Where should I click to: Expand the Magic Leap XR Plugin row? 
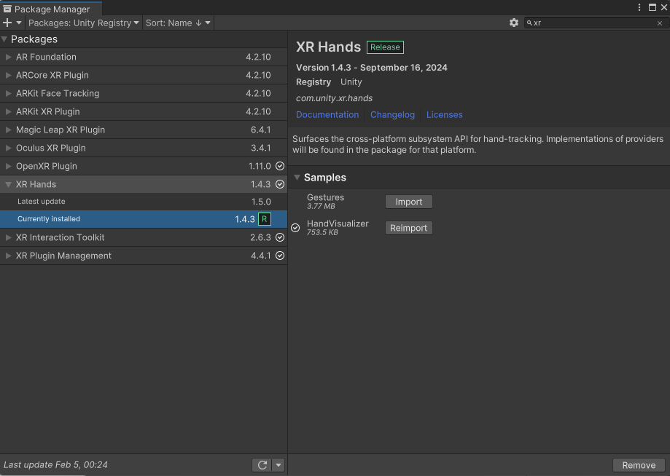(x=8, y=130)
